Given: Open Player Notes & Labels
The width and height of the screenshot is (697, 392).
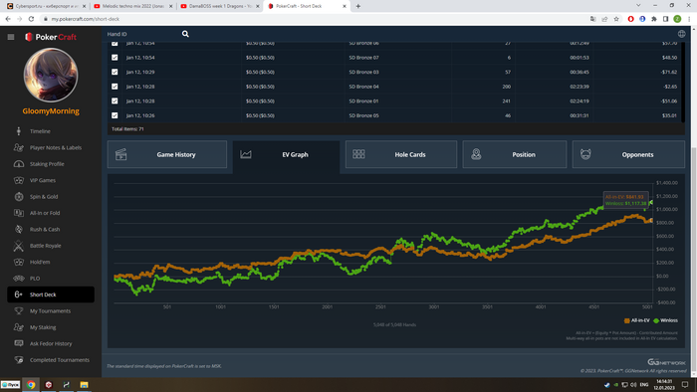Looking at the screenshot, I should (56, 148).
